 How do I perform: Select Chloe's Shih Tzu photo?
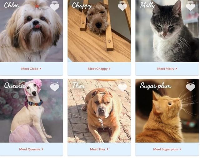31,31
